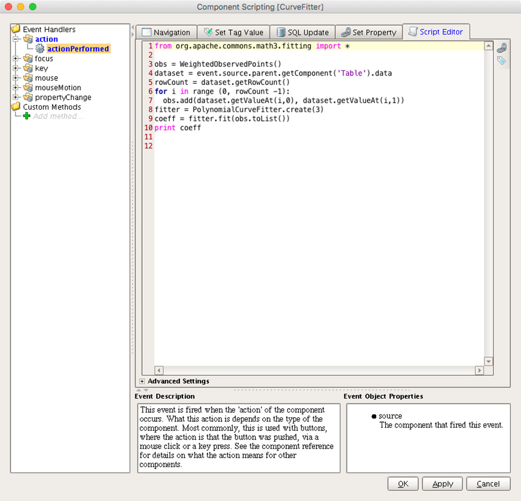Click the blue tag icon in editor sidebar
Screen dimensions: 521x501
[x=502, y=60]
